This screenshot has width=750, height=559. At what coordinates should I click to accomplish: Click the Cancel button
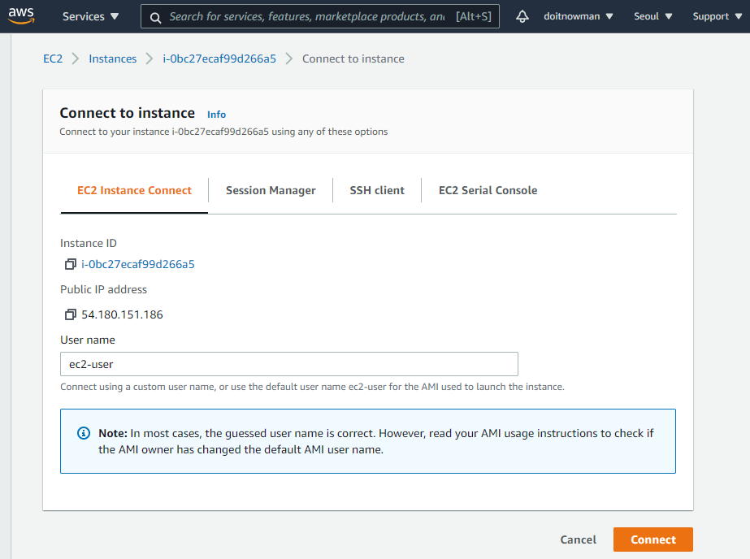point(579,539)
